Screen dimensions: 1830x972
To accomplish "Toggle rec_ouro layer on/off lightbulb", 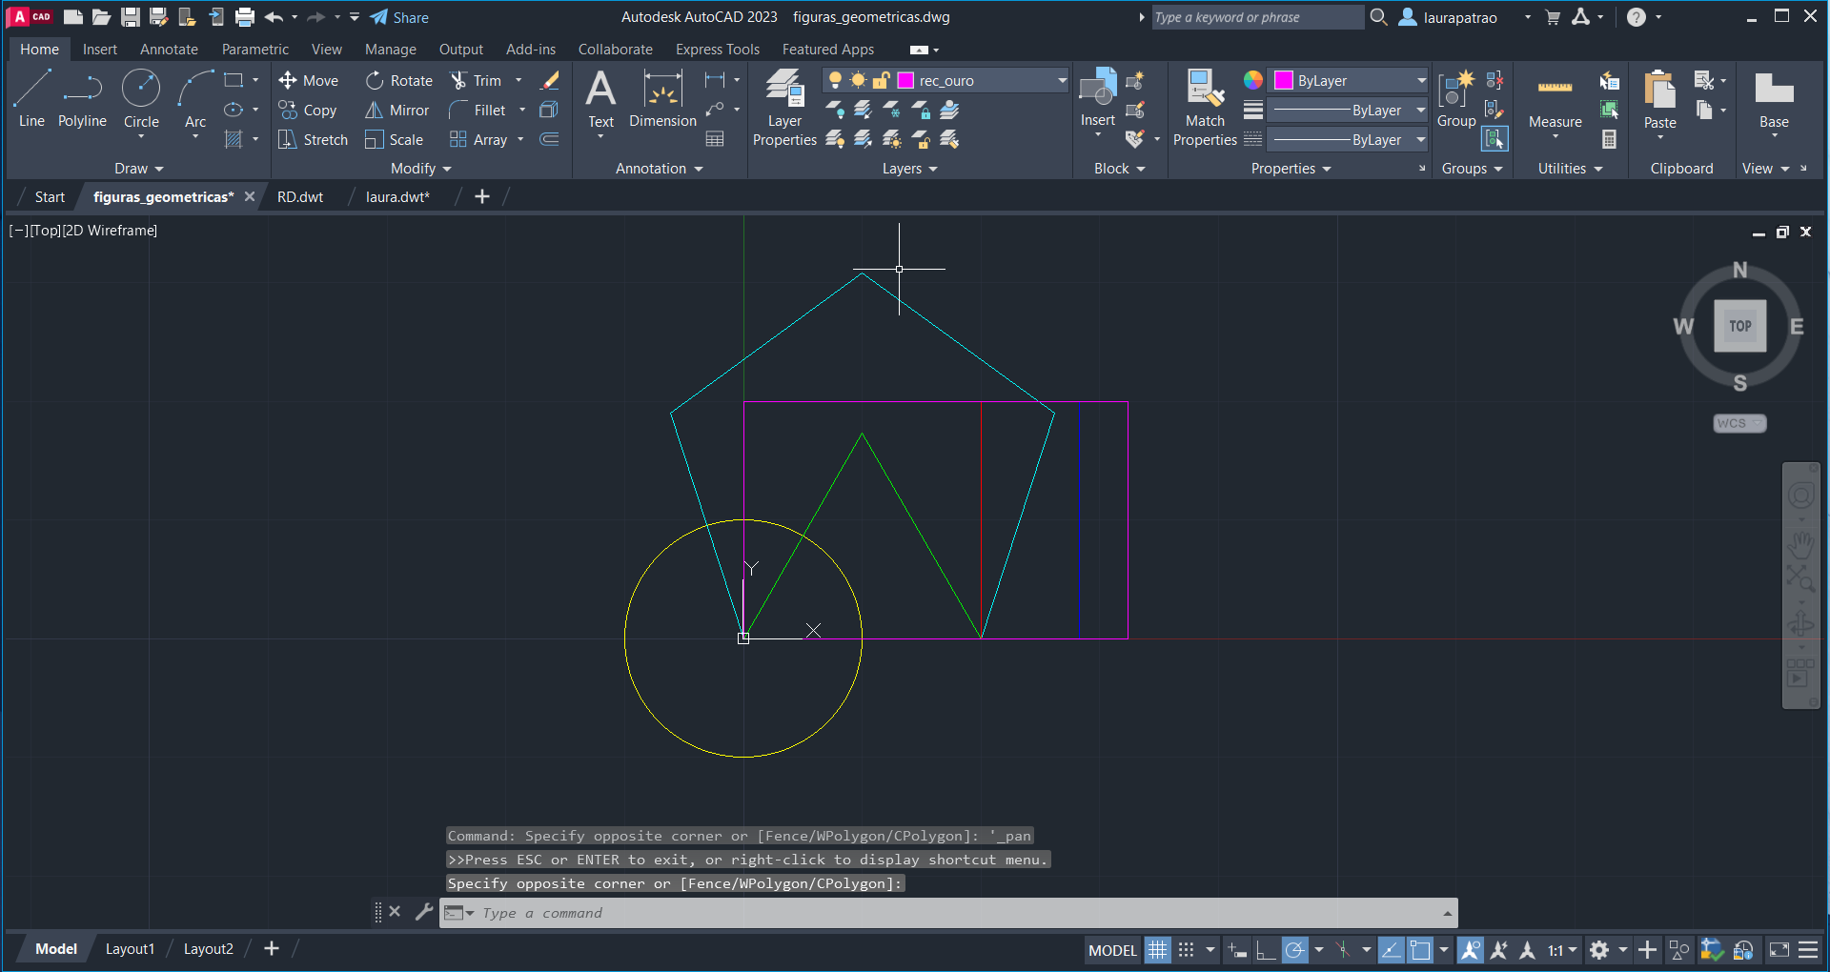I will click(x=835, y=80).
